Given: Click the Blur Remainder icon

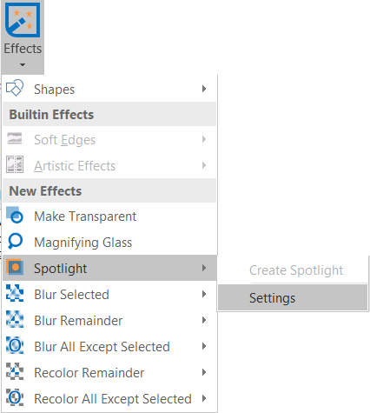Looking at the screenshot, I should [x=15, y=319].
